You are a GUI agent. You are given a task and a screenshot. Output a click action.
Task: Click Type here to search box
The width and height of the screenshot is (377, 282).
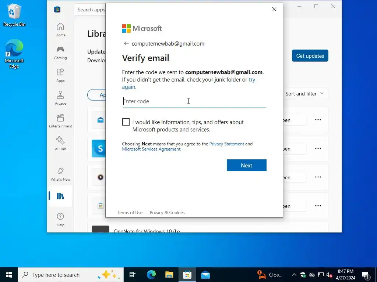(70, 275)
